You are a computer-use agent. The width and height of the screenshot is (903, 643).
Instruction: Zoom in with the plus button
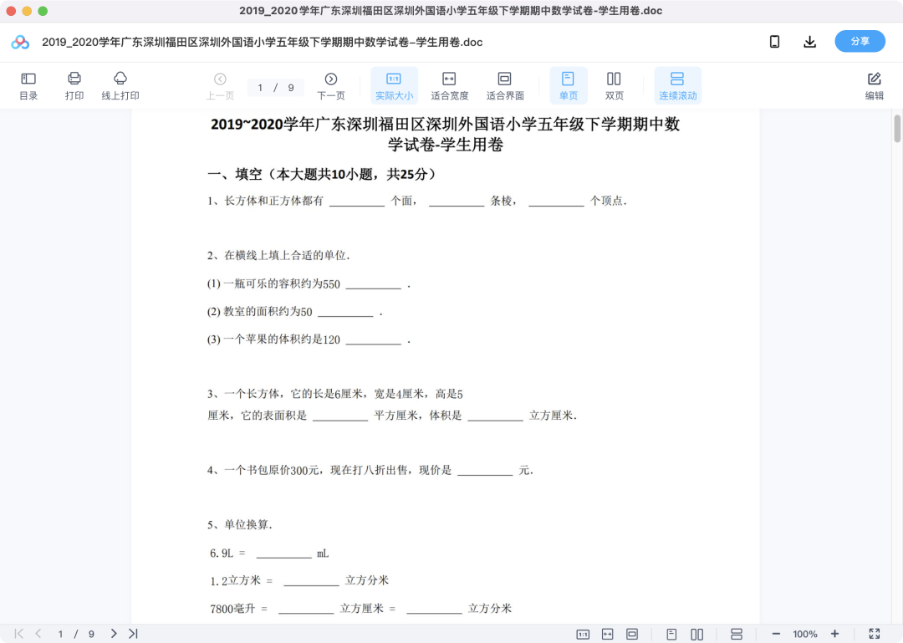(x=834, y=634)
